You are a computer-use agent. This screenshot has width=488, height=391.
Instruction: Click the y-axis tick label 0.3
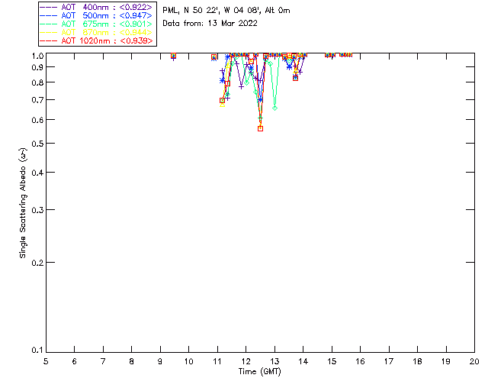[37, 210]
